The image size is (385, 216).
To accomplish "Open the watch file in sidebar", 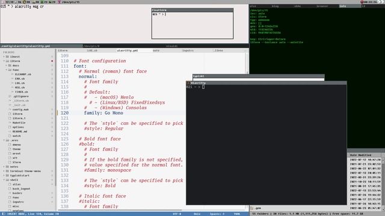I will pos(16,136).
